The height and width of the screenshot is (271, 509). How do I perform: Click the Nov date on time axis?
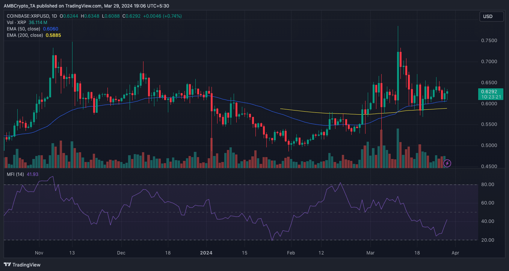39,253
